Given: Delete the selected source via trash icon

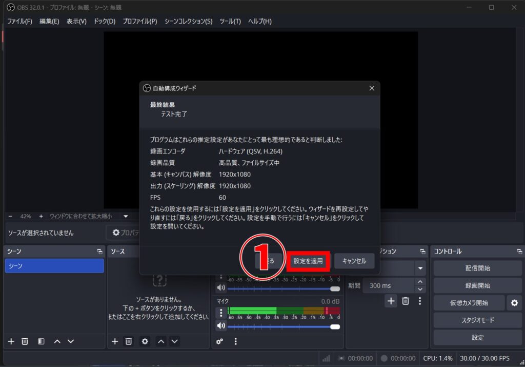Looking at the screenshot, I should point(129,341).
